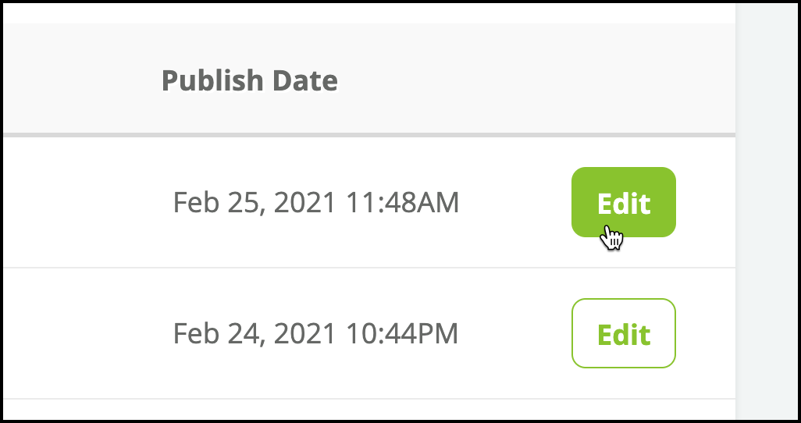Select the row dated Feb 25, 2021
801x423 pixels.
pos(369,202)
